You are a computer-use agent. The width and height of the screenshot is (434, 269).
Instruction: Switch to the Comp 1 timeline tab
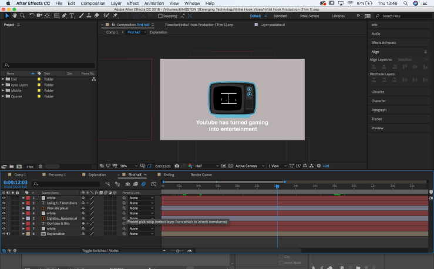pos(20,174)
